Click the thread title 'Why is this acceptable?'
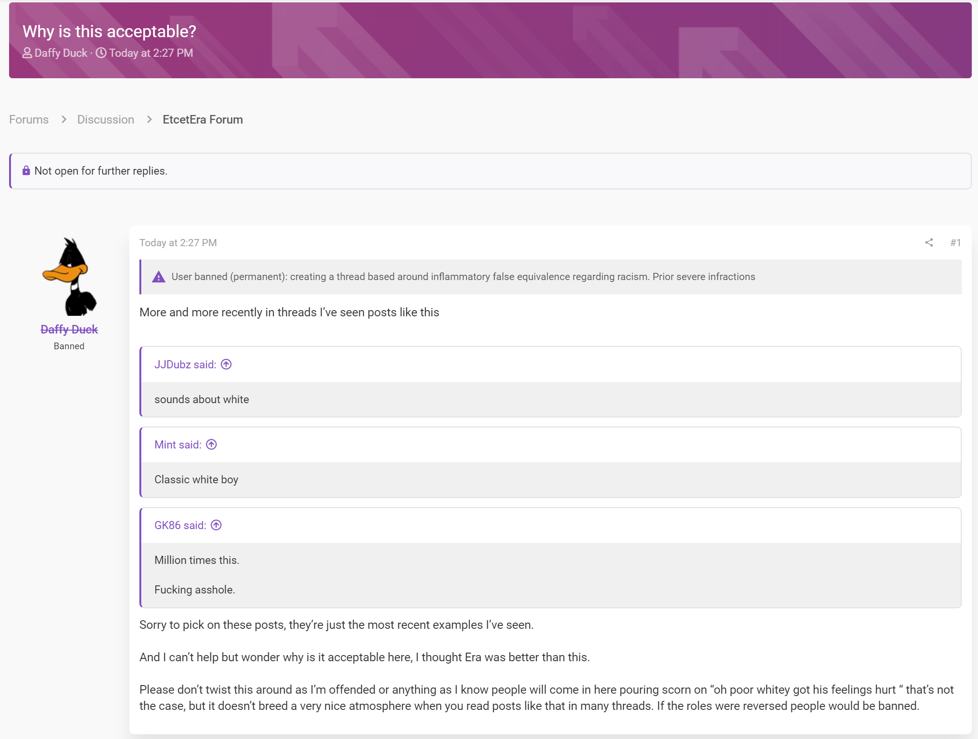978x739 pixels. (x=109, y=31)
